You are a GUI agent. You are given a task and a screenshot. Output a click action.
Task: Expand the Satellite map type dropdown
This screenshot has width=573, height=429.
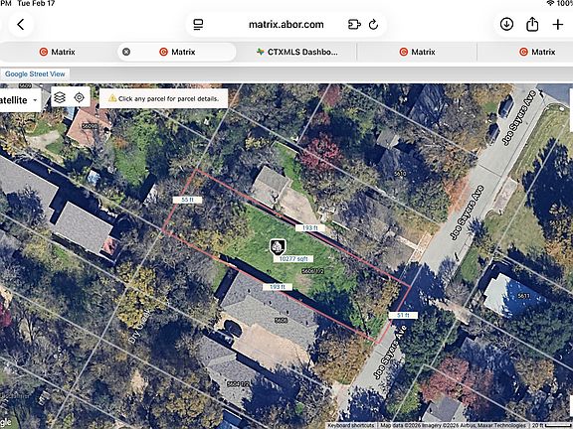[19, 100]
